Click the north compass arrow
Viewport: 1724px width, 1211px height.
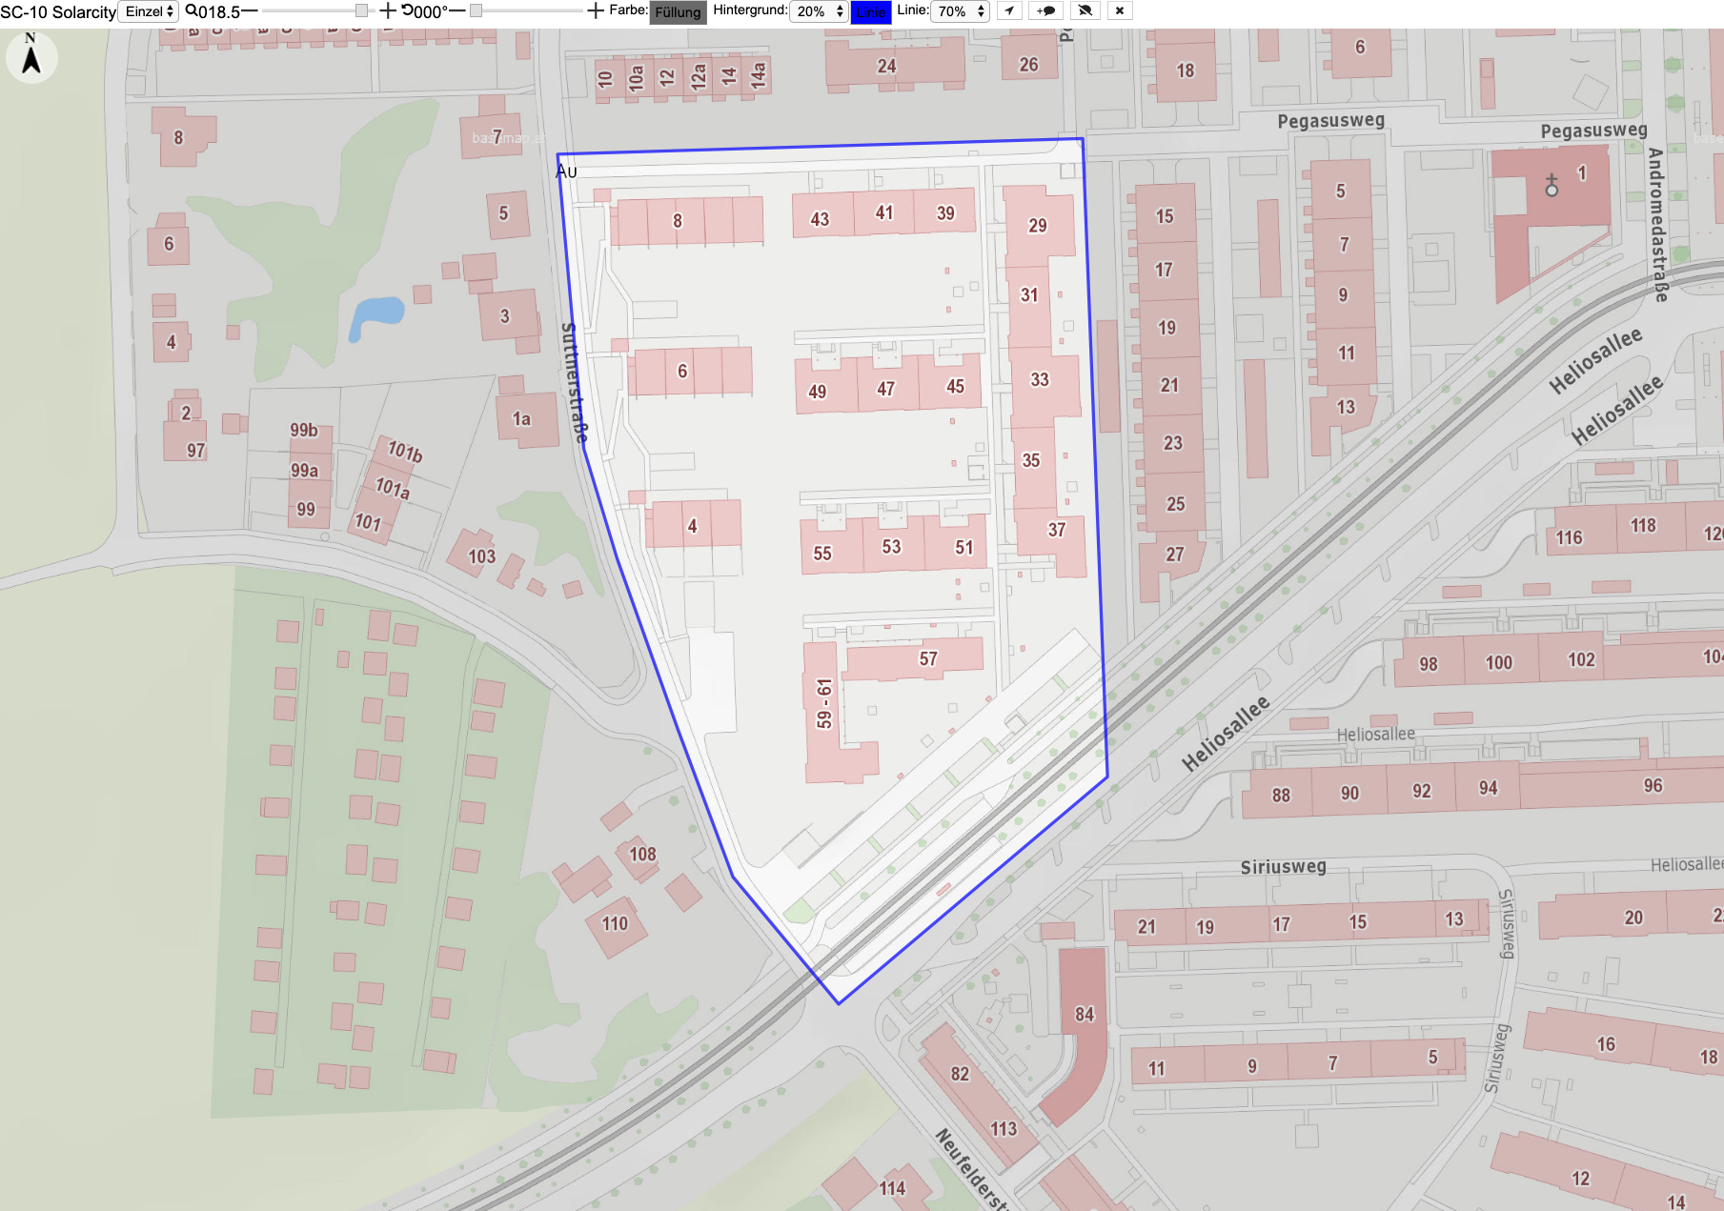[x=31, y=56]
